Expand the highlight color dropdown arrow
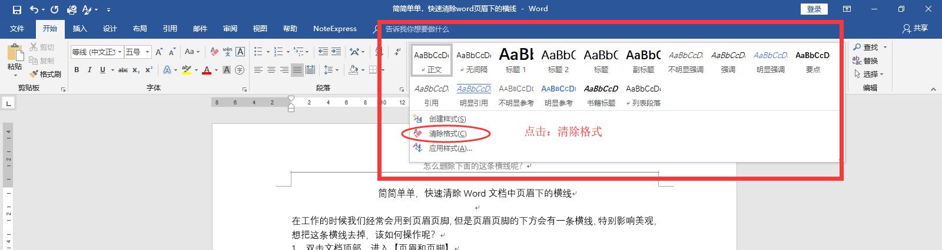 [x=195, y=70]
